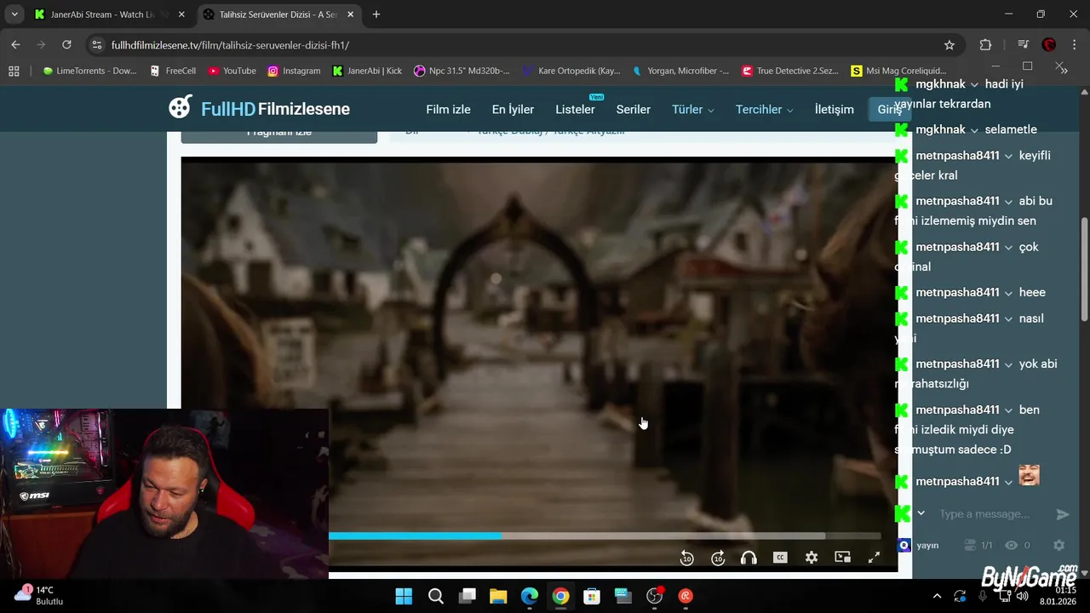Open the video player settings gear

coord(812,558)
